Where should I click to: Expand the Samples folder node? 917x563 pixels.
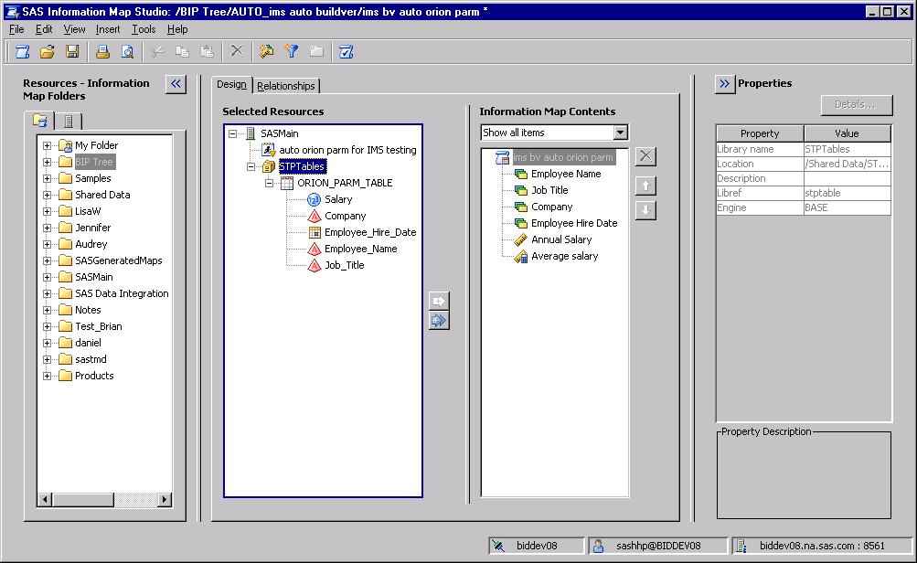[47, 178]
